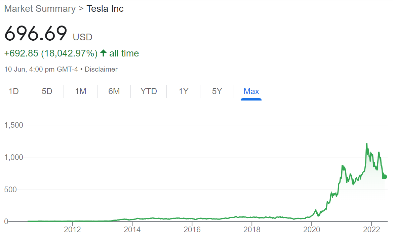Click the 2016 year label on axis
The width and height of the screenshot is (393, 239).
click(192, 230)
